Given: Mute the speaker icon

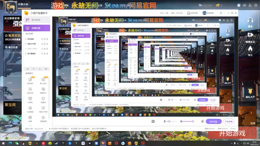Looking at the screenshot, I should point(181,121).
